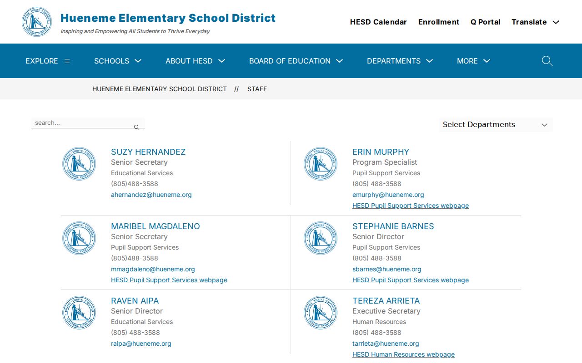Open the Select Departments filter
Screen dimensions: 582x363
pos(496,125)
